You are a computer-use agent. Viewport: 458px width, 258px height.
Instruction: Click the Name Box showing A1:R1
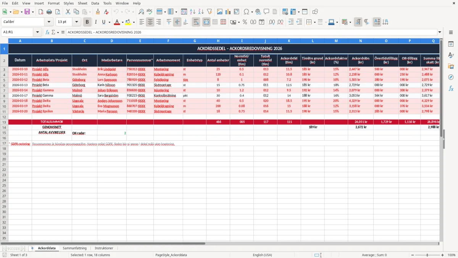click(20, 32)
